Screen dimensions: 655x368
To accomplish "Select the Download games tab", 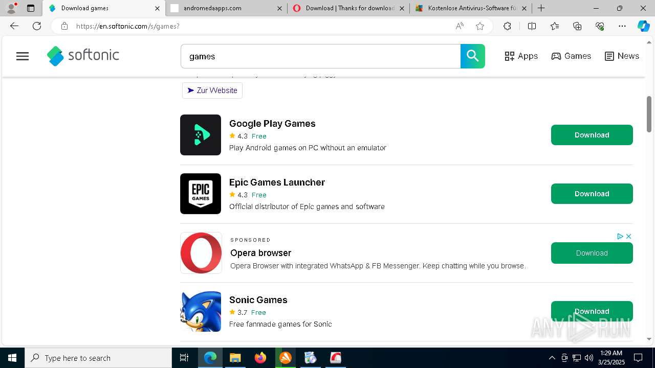I will click(x=103, y=8).
